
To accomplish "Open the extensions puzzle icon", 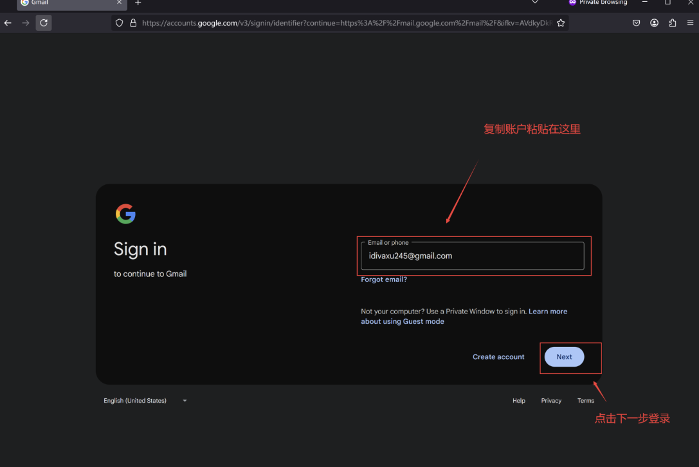I will coord(673,23).
